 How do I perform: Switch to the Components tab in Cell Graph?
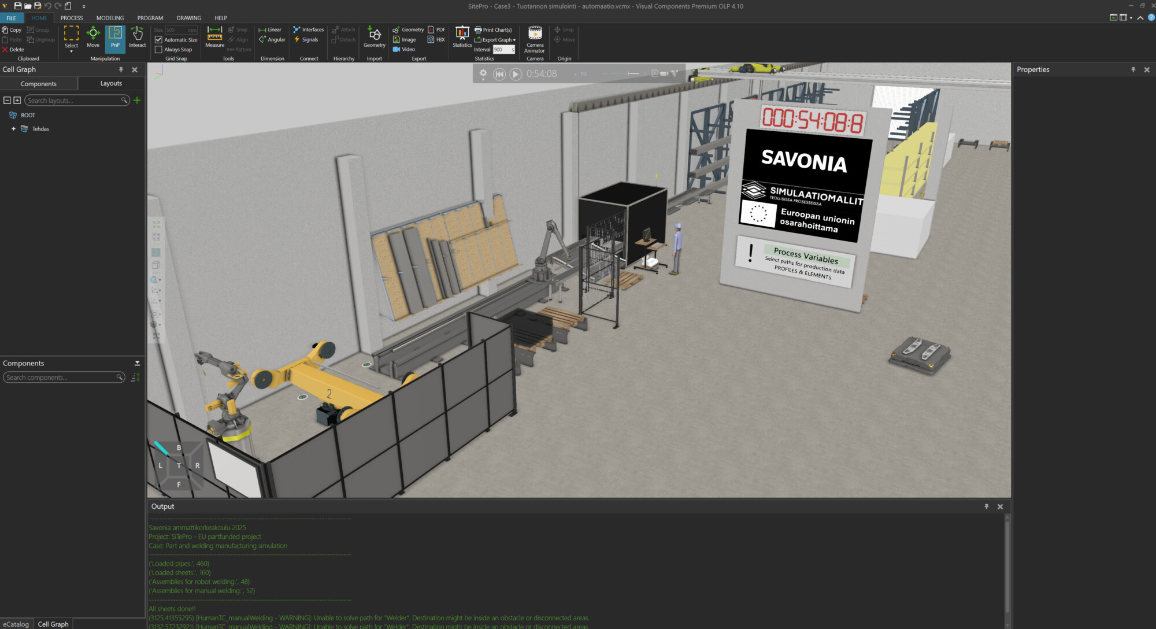coord(39,84)
